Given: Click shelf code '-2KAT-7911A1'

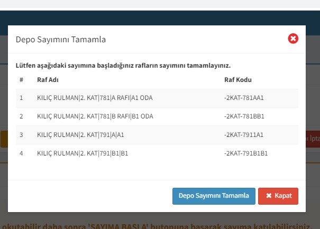Looking at the screenshot, I should click(x=244, y=135).
